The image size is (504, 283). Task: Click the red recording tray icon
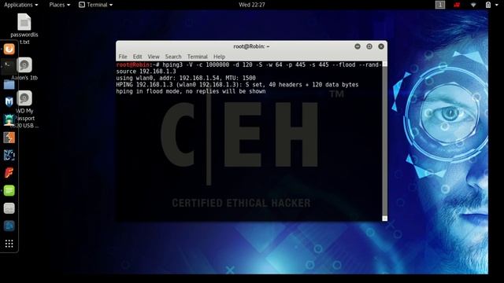pos(457,5)
